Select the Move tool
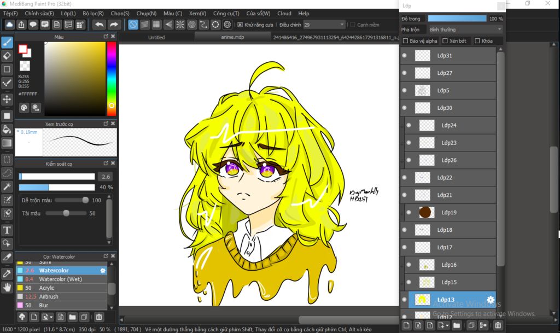The image size is (560, 333). (7, 99)
